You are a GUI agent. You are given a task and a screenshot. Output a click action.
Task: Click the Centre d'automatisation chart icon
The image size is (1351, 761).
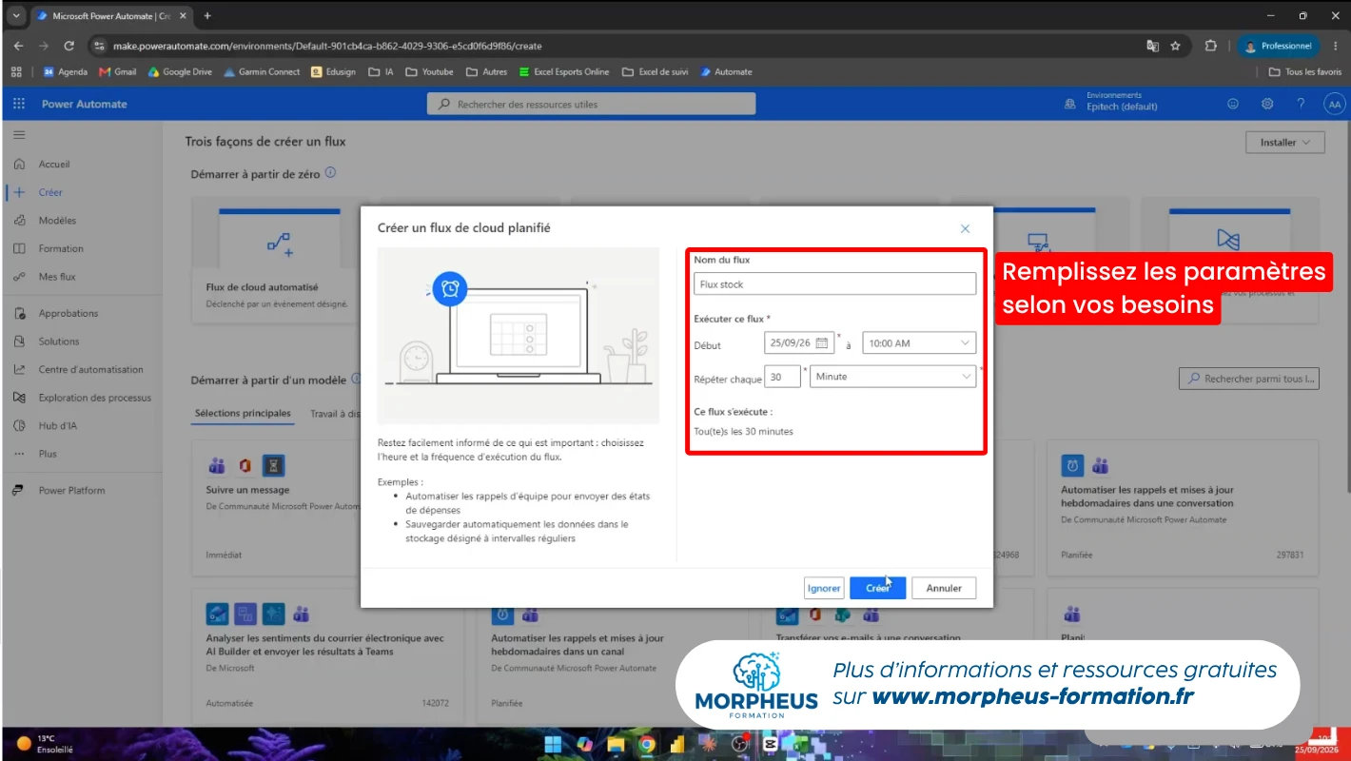tap(19, 369)
